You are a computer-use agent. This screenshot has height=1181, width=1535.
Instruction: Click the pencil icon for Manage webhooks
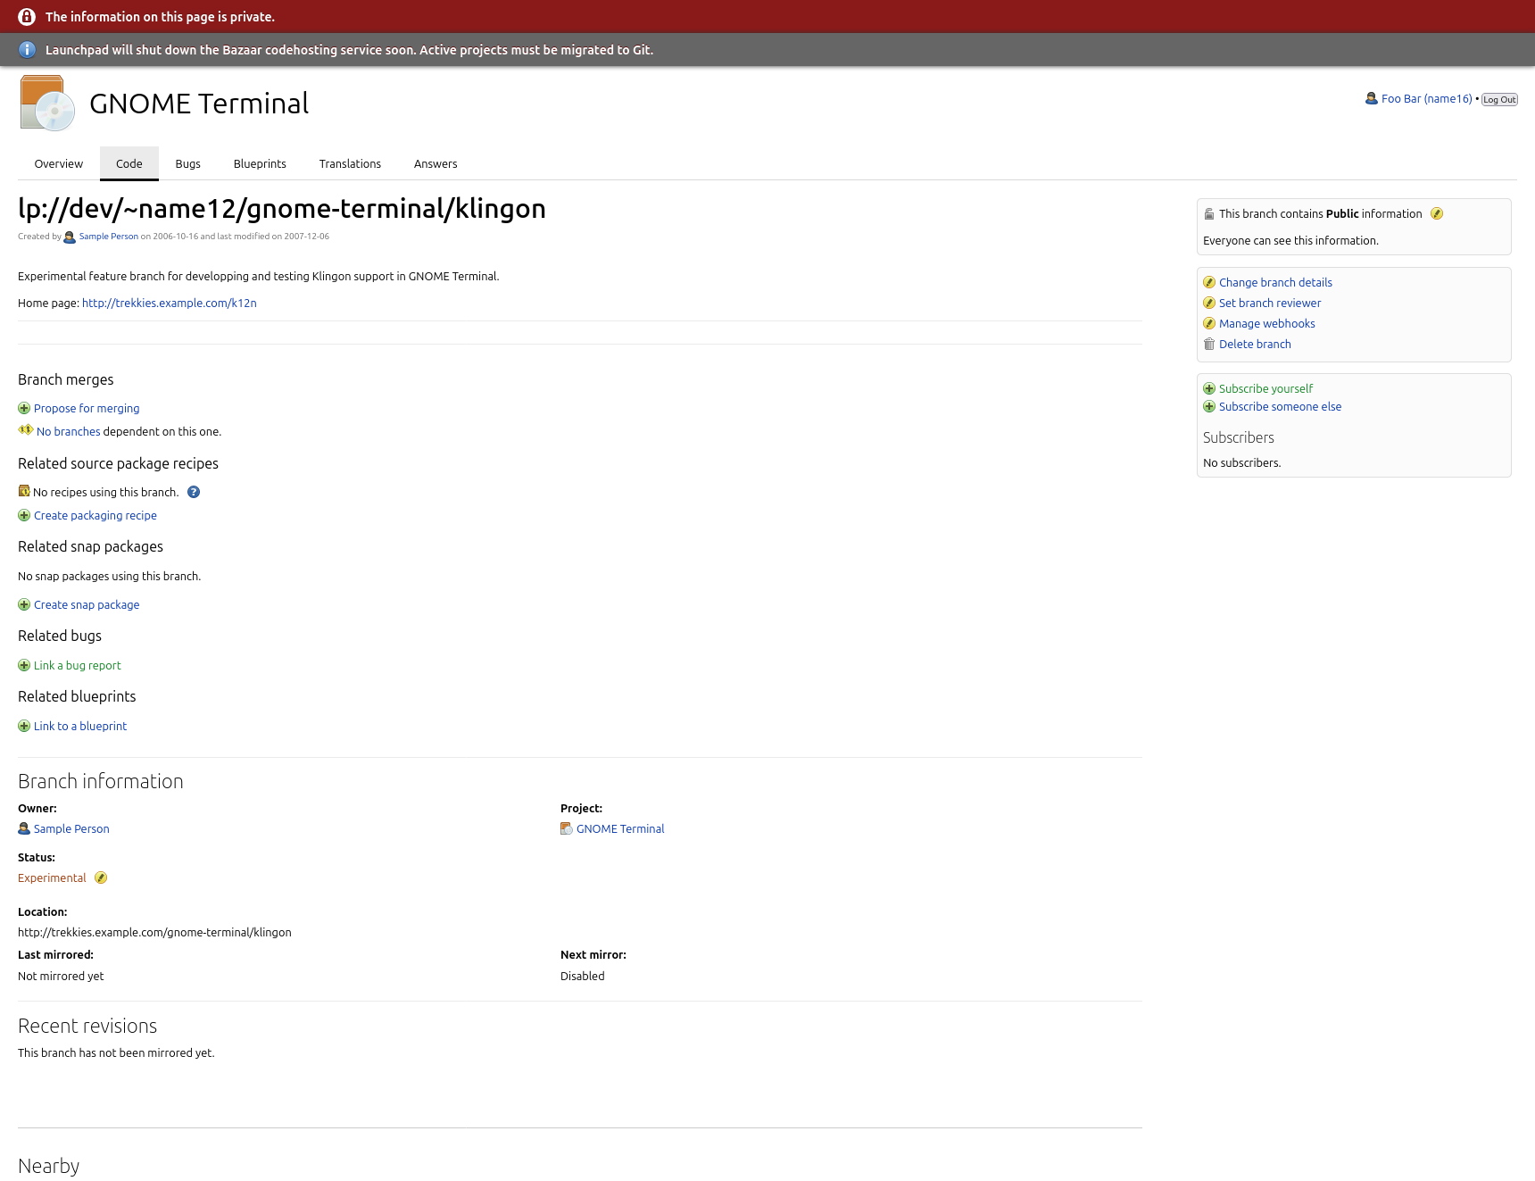click(1209, 324)
